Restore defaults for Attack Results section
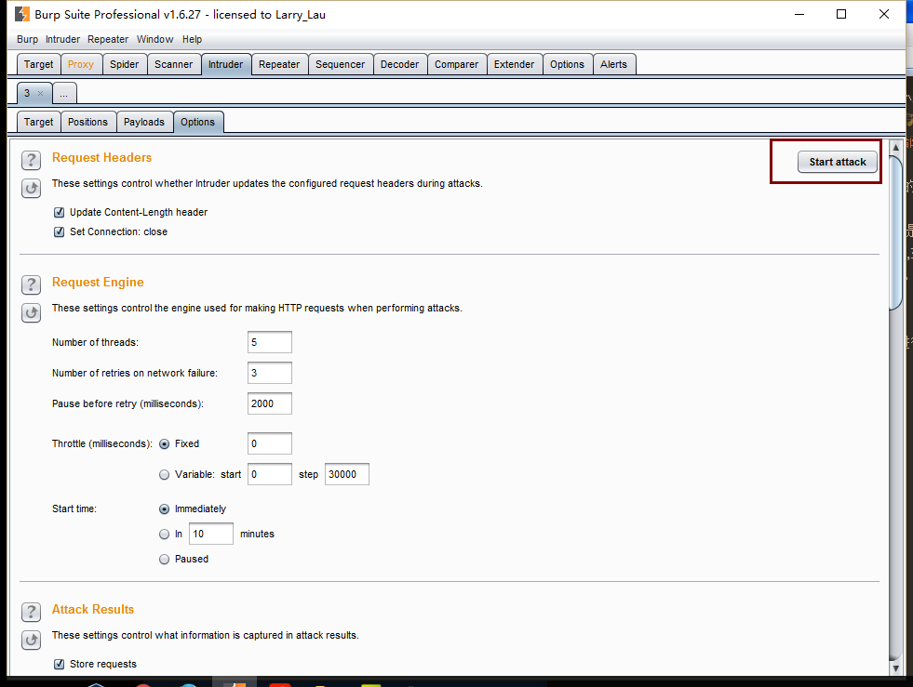Image resolution: width=913 pixels, height=687 pixels. [32, 640]
